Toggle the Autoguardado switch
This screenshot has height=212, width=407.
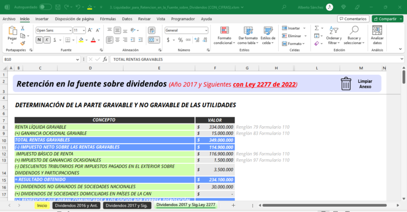[x=46, y=7]
